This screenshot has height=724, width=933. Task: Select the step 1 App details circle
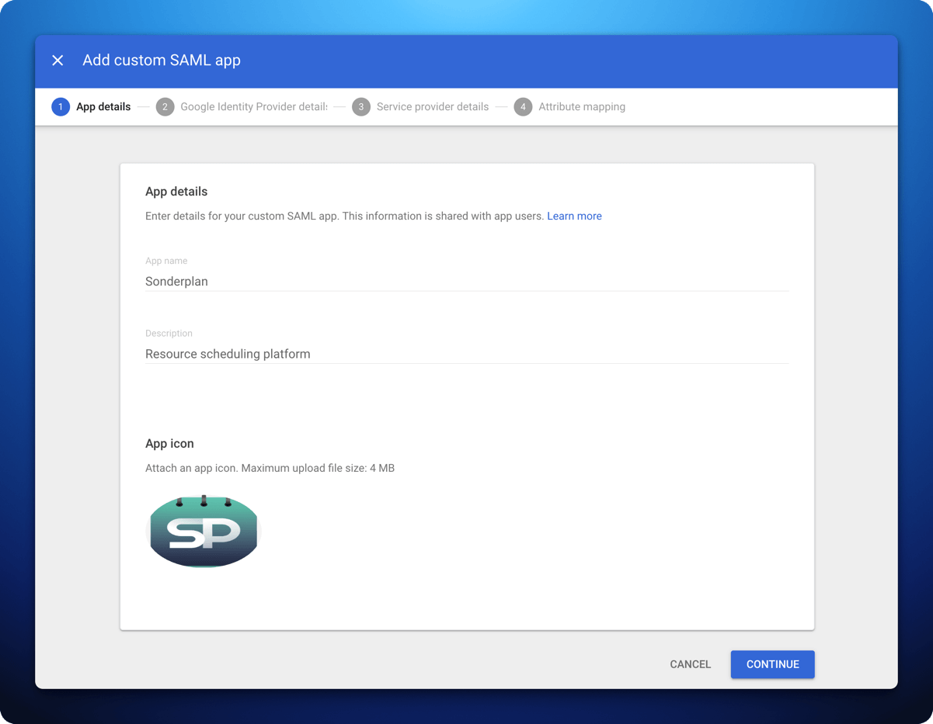click(61, 106)
